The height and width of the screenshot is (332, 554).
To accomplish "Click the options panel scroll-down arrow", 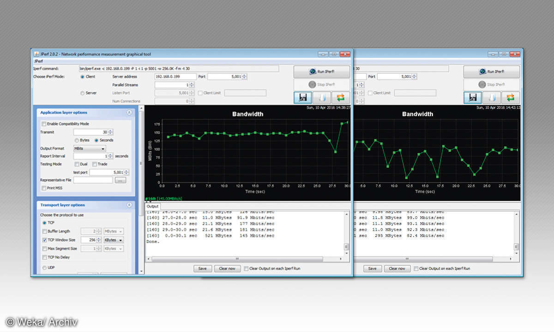I will 141,271.
